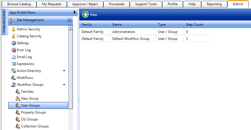Open Families under Workflow Groups

[x=27, y=92]
